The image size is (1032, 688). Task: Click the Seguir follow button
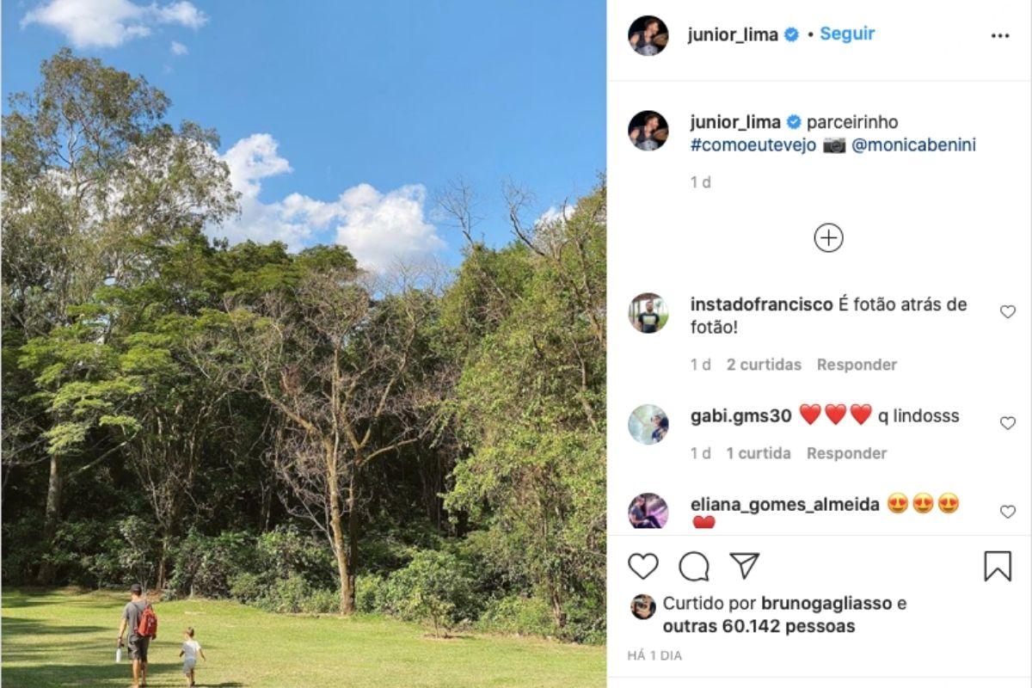coord(847,34)
